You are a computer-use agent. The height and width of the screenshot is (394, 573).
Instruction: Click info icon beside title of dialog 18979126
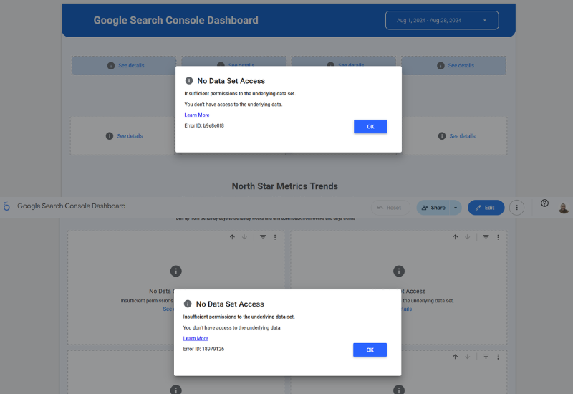pyautogui.click(x=188, y=304)
